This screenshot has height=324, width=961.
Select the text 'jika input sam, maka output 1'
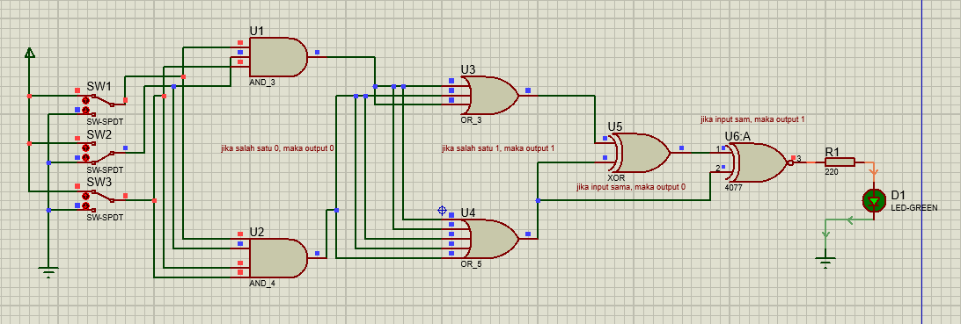752,119
